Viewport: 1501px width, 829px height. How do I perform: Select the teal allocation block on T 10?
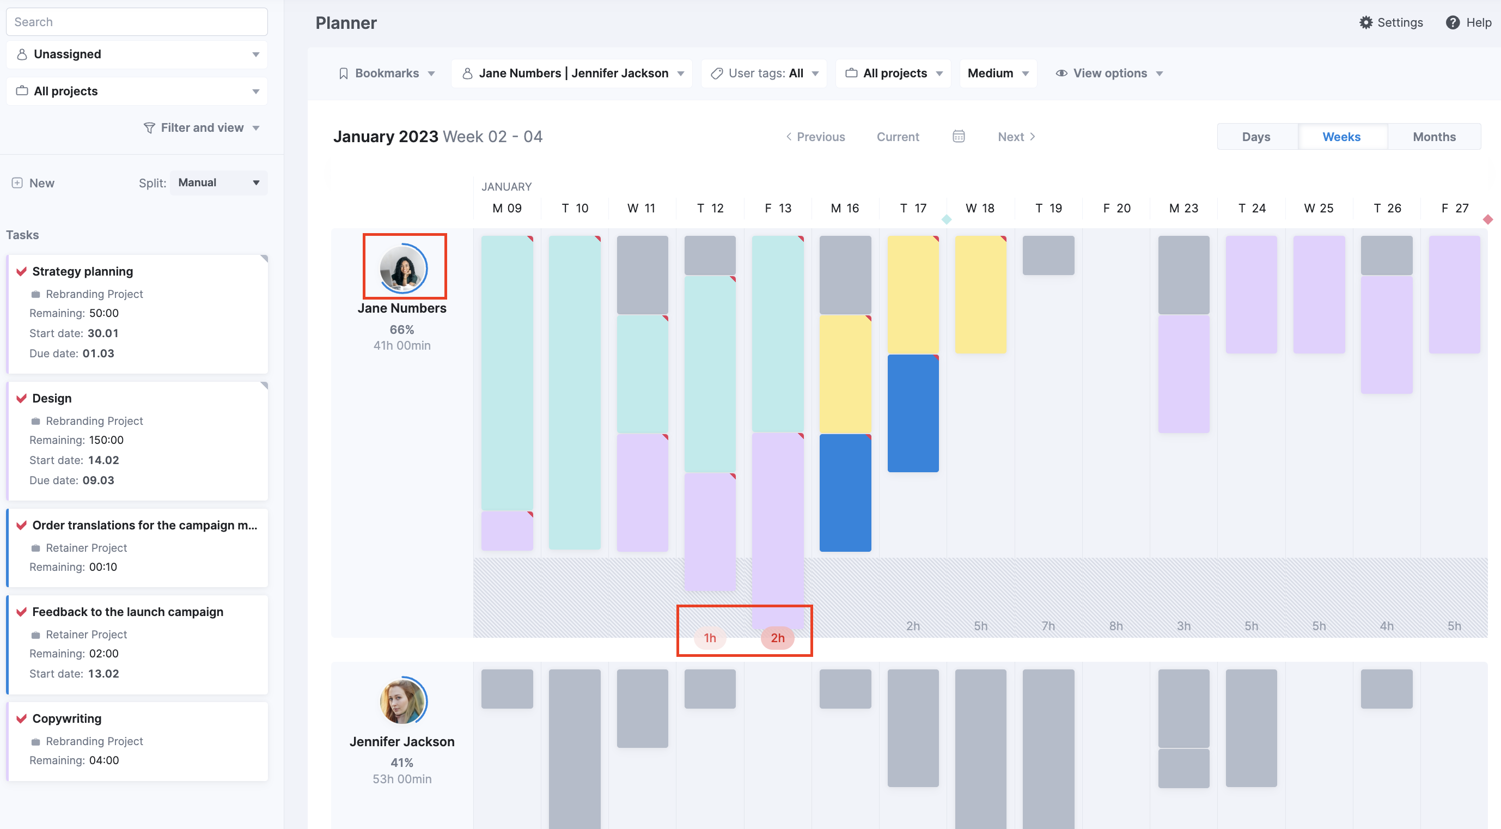[x=575, y=393]
